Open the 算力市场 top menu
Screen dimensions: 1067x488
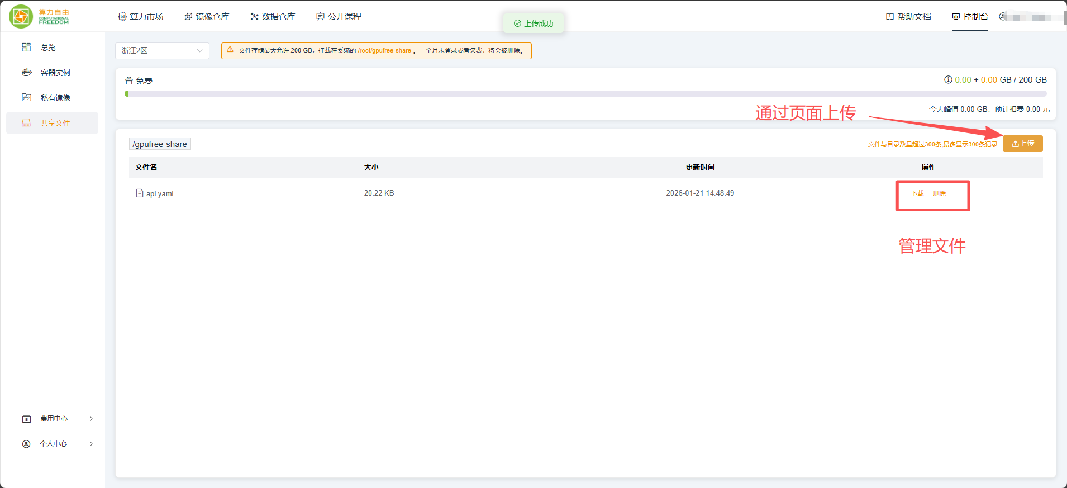tap(141, 17)
